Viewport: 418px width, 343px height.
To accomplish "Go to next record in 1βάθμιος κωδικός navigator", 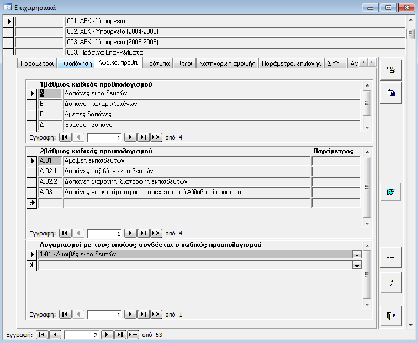I will tap(130, 137).
